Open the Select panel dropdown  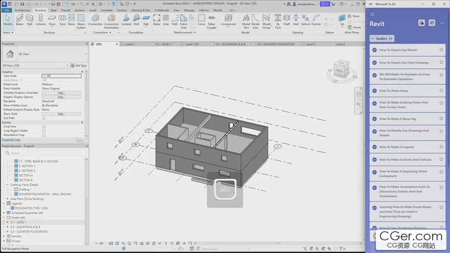8,32
